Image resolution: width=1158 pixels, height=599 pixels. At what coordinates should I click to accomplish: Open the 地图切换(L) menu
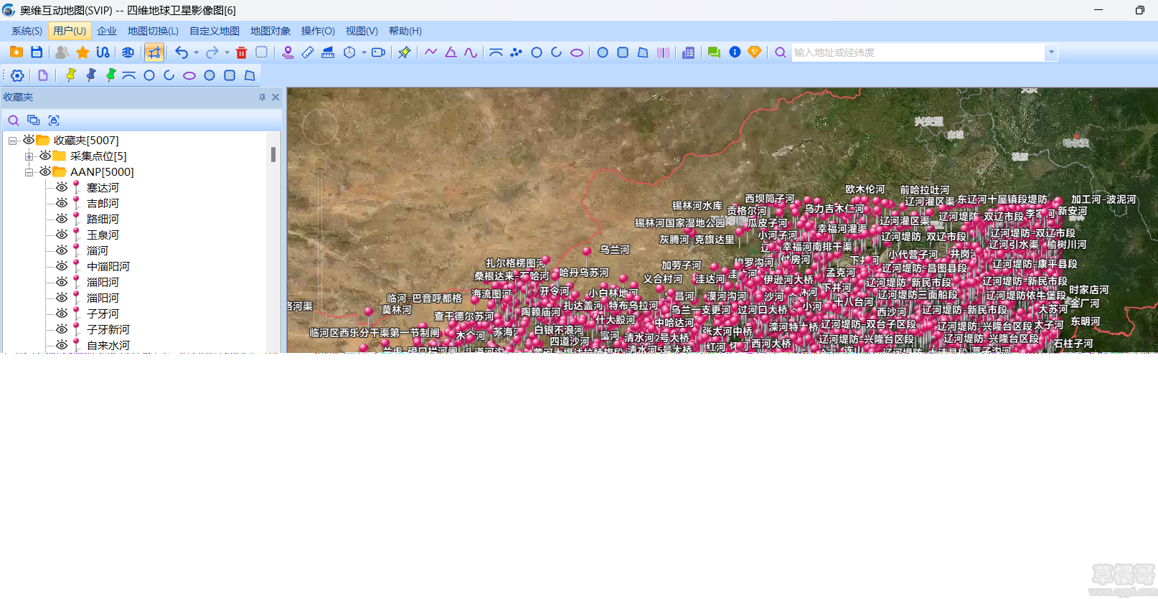coord(153,31)
